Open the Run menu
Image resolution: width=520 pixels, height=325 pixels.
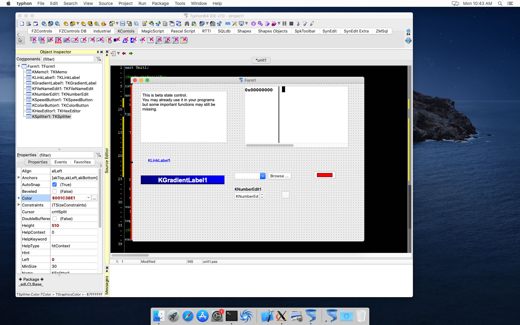point(142,3)
